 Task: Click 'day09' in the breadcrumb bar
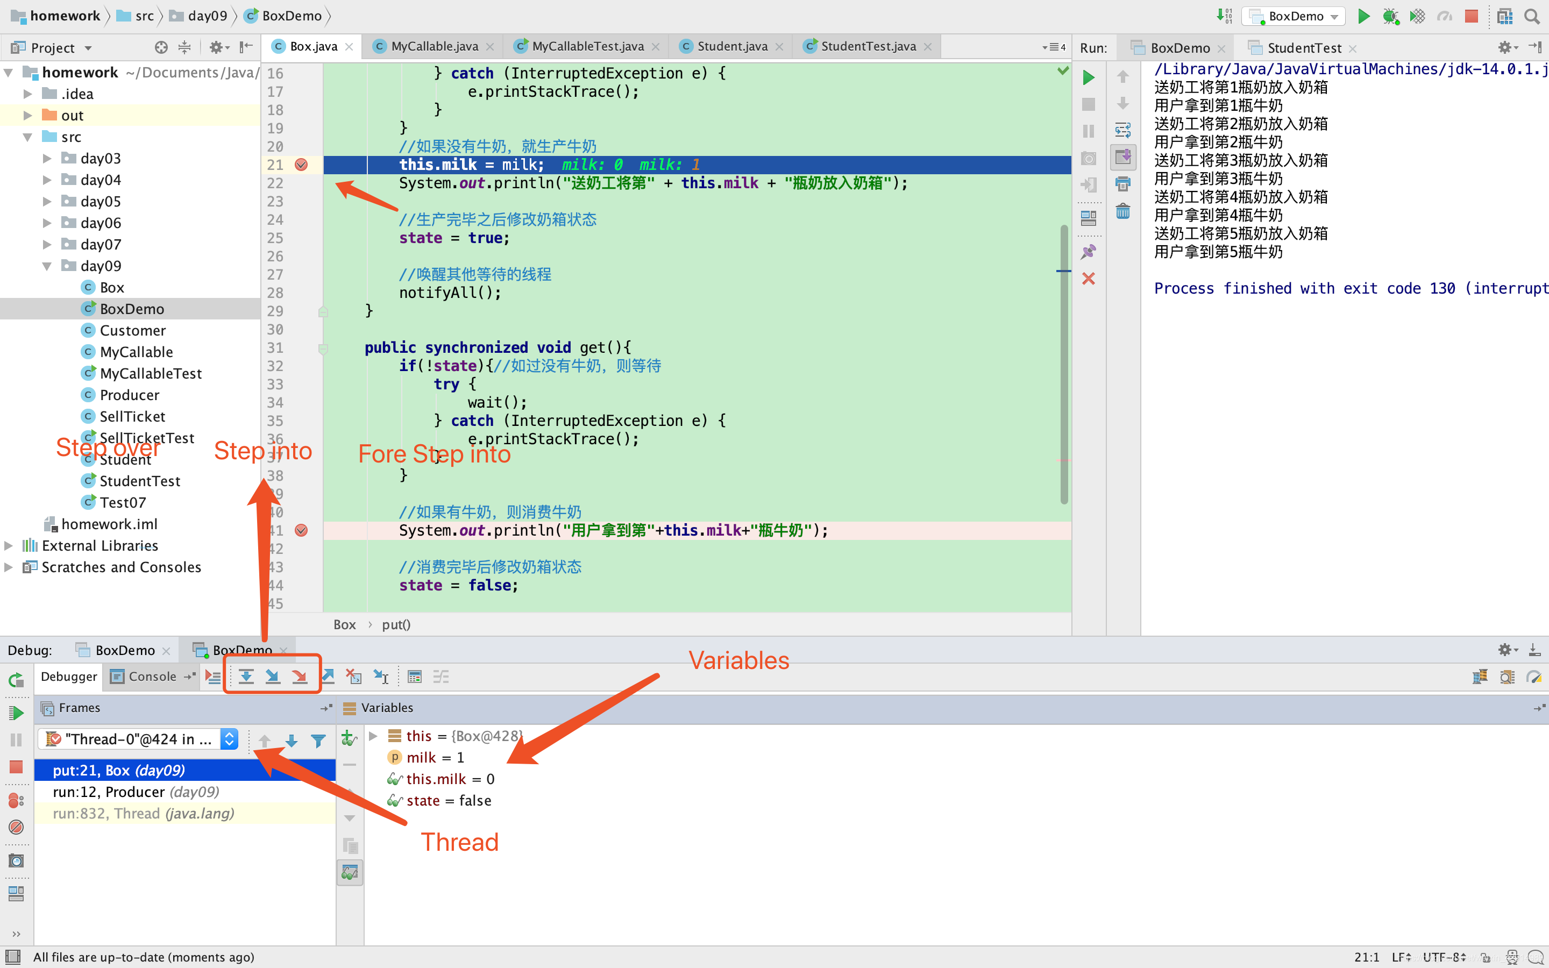click(208, 16)
